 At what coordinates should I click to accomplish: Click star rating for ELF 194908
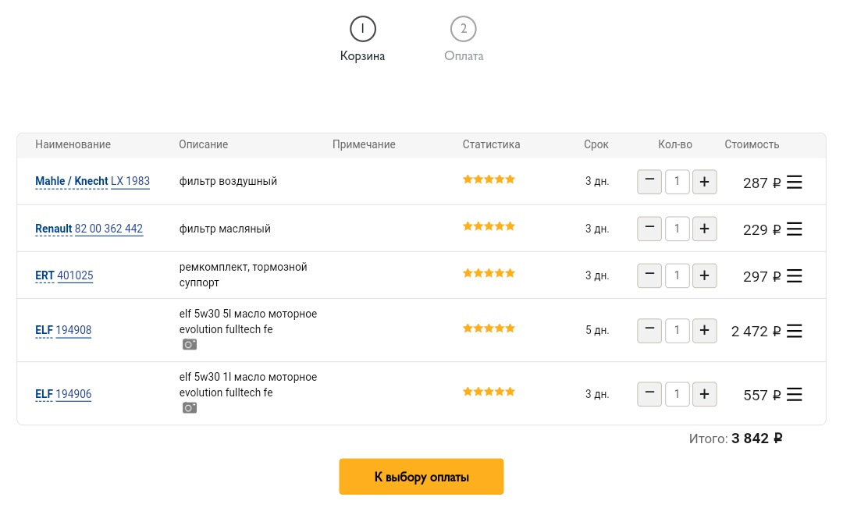(x=489, y=328)
